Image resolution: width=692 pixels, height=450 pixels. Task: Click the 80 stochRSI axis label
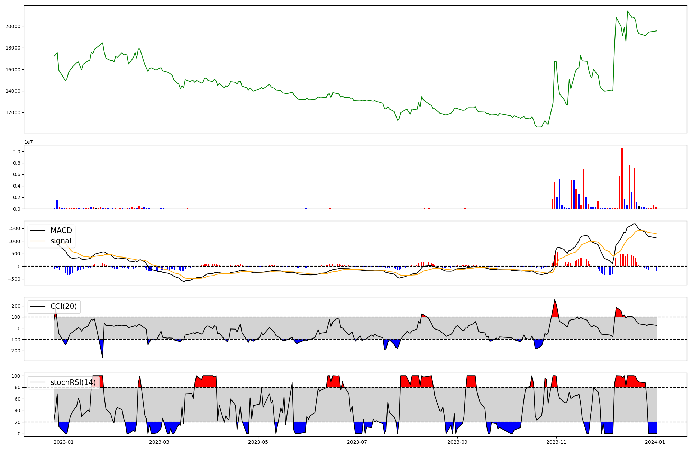17,388
